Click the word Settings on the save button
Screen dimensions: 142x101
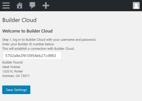pyautogui.click(x=20, y=90)
